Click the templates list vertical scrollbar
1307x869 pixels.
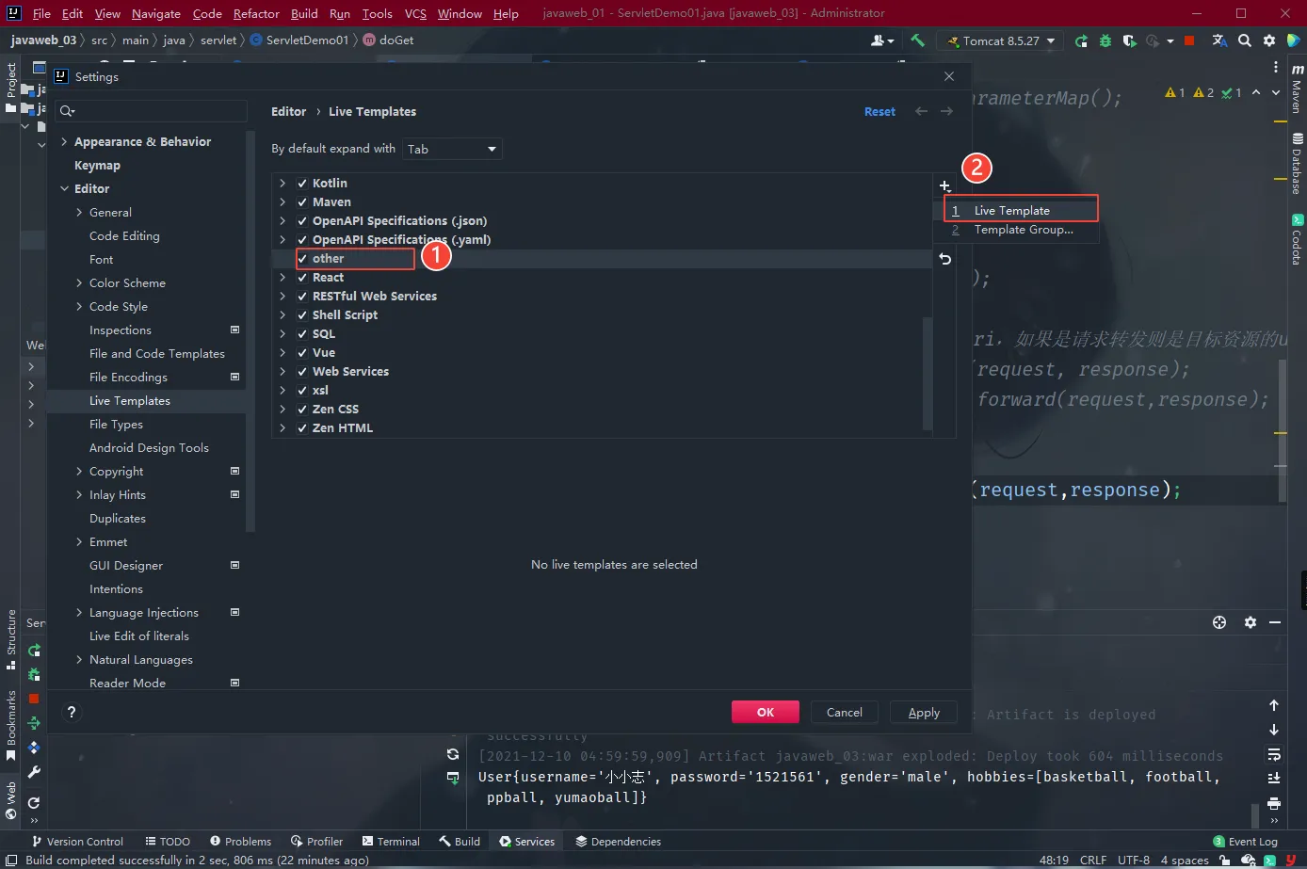(x=928, y=372)
